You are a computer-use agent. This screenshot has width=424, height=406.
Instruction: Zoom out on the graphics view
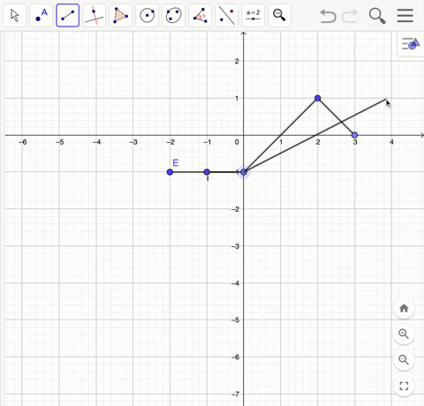click(404, 359)
